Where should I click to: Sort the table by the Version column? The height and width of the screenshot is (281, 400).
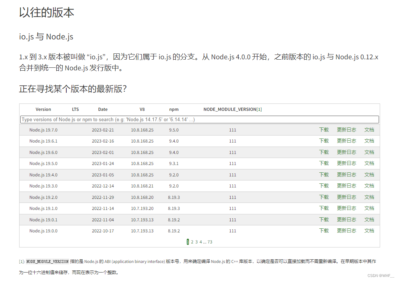43,109
